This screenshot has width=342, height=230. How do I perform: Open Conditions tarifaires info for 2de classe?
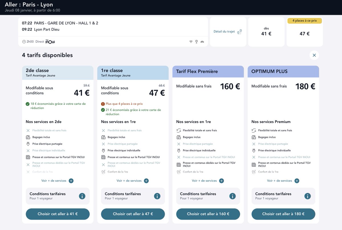(x=82, y=196)
